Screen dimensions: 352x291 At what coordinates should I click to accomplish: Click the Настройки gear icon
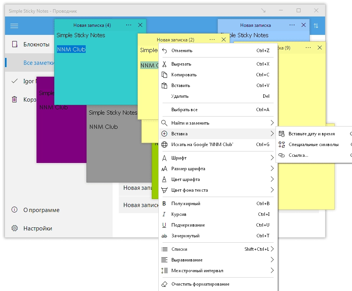(15, 228)
